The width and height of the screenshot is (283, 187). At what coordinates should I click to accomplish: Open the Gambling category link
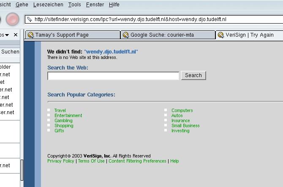pos(63,120)
